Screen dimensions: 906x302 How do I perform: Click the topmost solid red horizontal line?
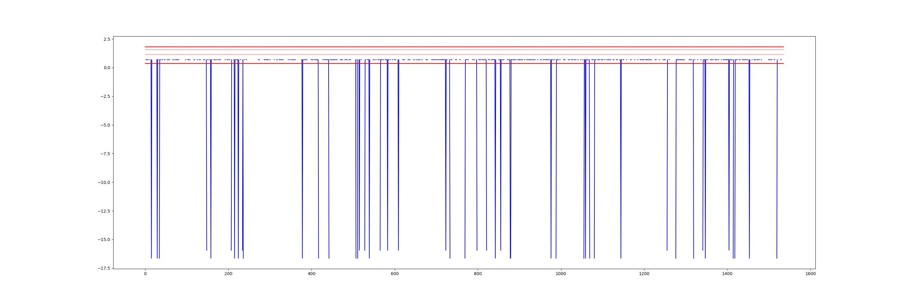pos(464,47)
